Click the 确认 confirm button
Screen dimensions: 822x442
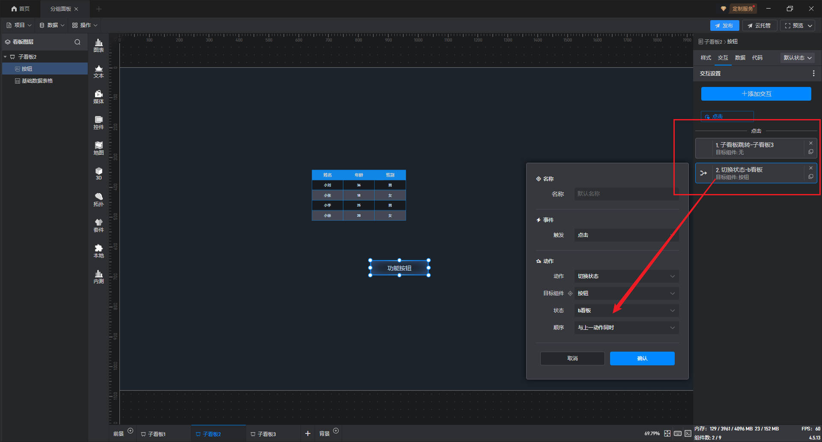coord(642,358)
